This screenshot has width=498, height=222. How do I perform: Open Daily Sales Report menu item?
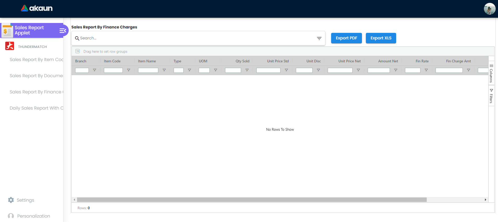pyautogui.click(x=37, y=108)
